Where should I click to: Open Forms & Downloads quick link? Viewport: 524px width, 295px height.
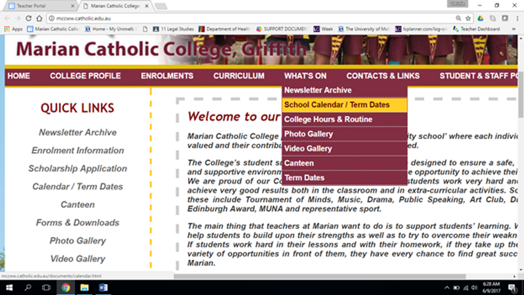78,222
